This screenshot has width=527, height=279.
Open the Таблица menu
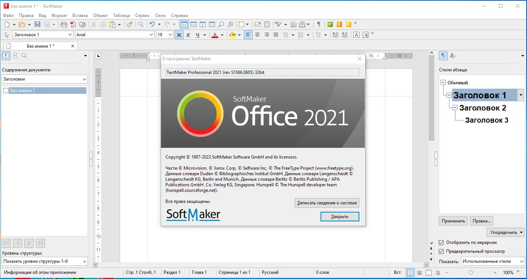[x=122, y=16]
